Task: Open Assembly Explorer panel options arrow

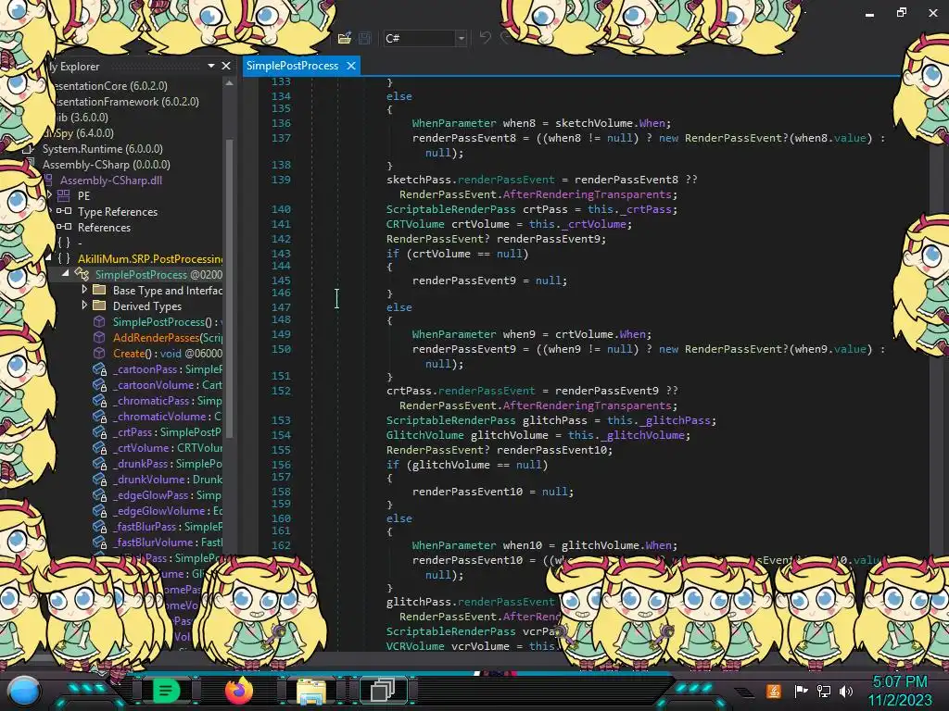Action: tap(211, 66)
